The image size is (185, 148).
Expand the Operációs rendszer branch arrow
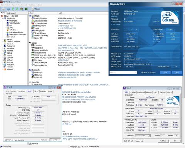(x=2, y=41)
